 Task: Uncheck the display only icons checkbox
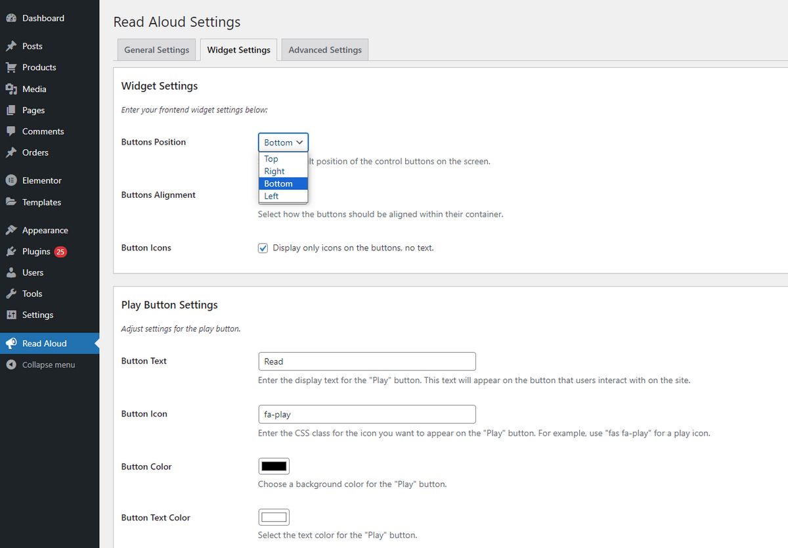tap(263, 248)
